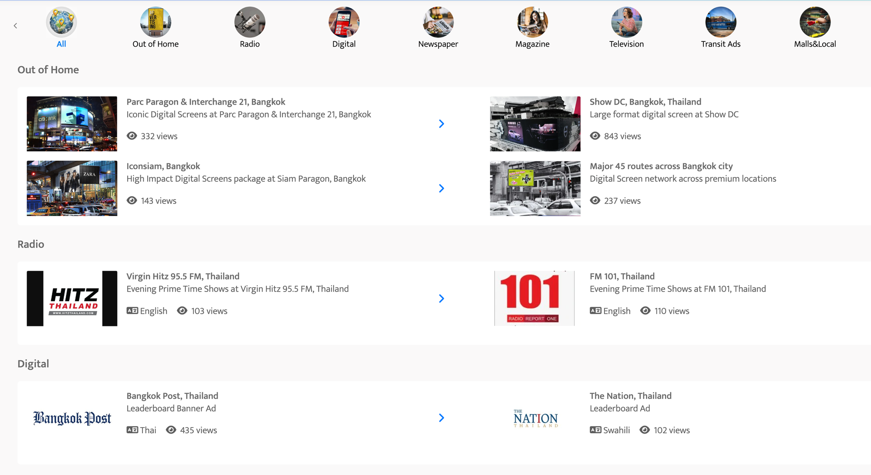Open FM 101, Thailand title link
This screenshot has width=871, height=475.
tap(622, 276)
